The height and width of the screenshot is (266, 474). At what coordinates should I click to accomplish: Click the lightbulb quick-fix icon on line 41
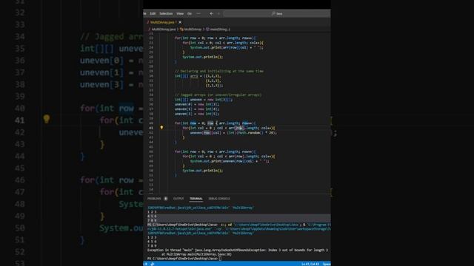click(x=161, y=128)
